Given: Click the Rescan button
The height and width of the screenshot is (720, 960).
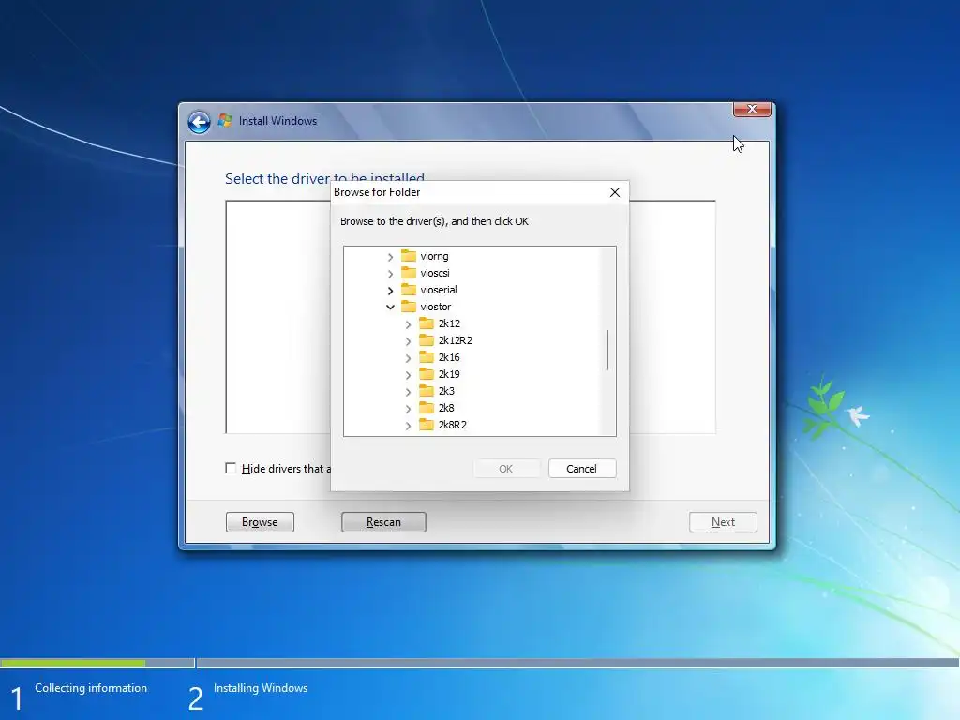Looking at the screenshot, I should 383,522.
